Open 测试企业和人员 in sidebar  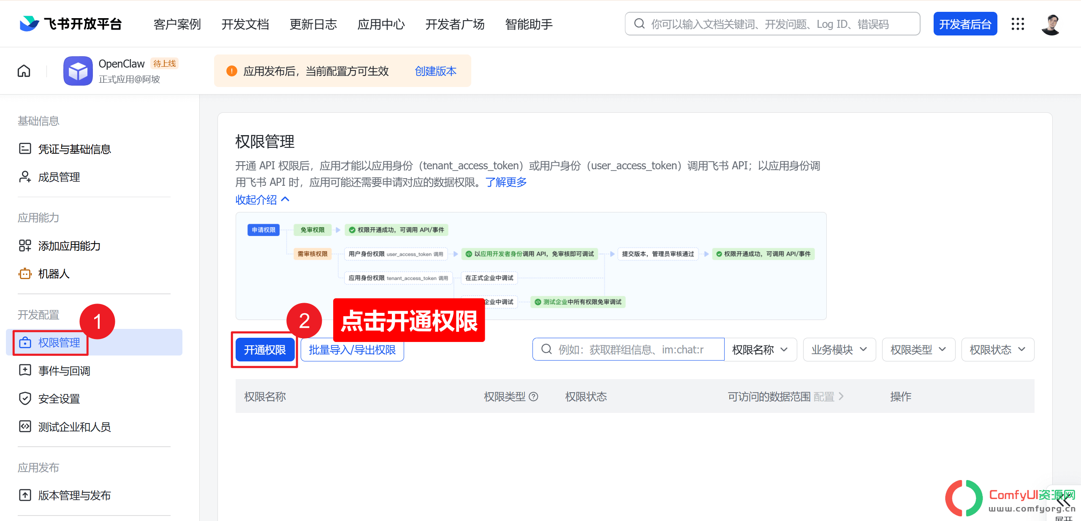pyautogui.click(x=65, y=427)
